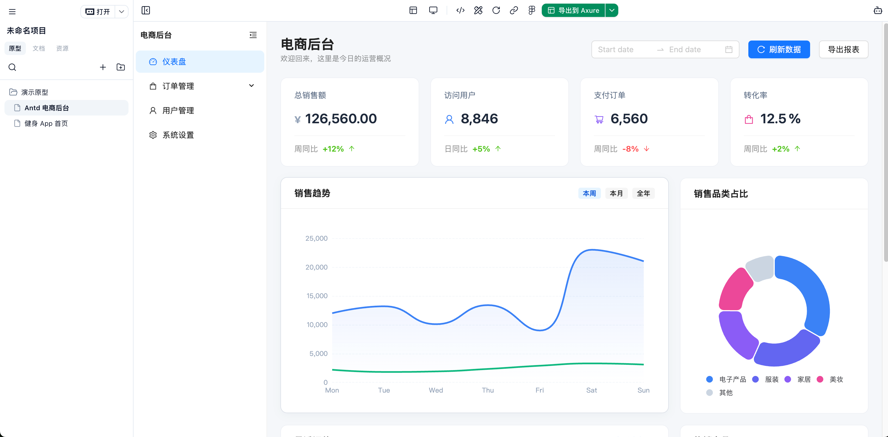Screen dimensions: 888x437
Task: Click the shopping cart icon in 支付订单 card
Action: 599,119
